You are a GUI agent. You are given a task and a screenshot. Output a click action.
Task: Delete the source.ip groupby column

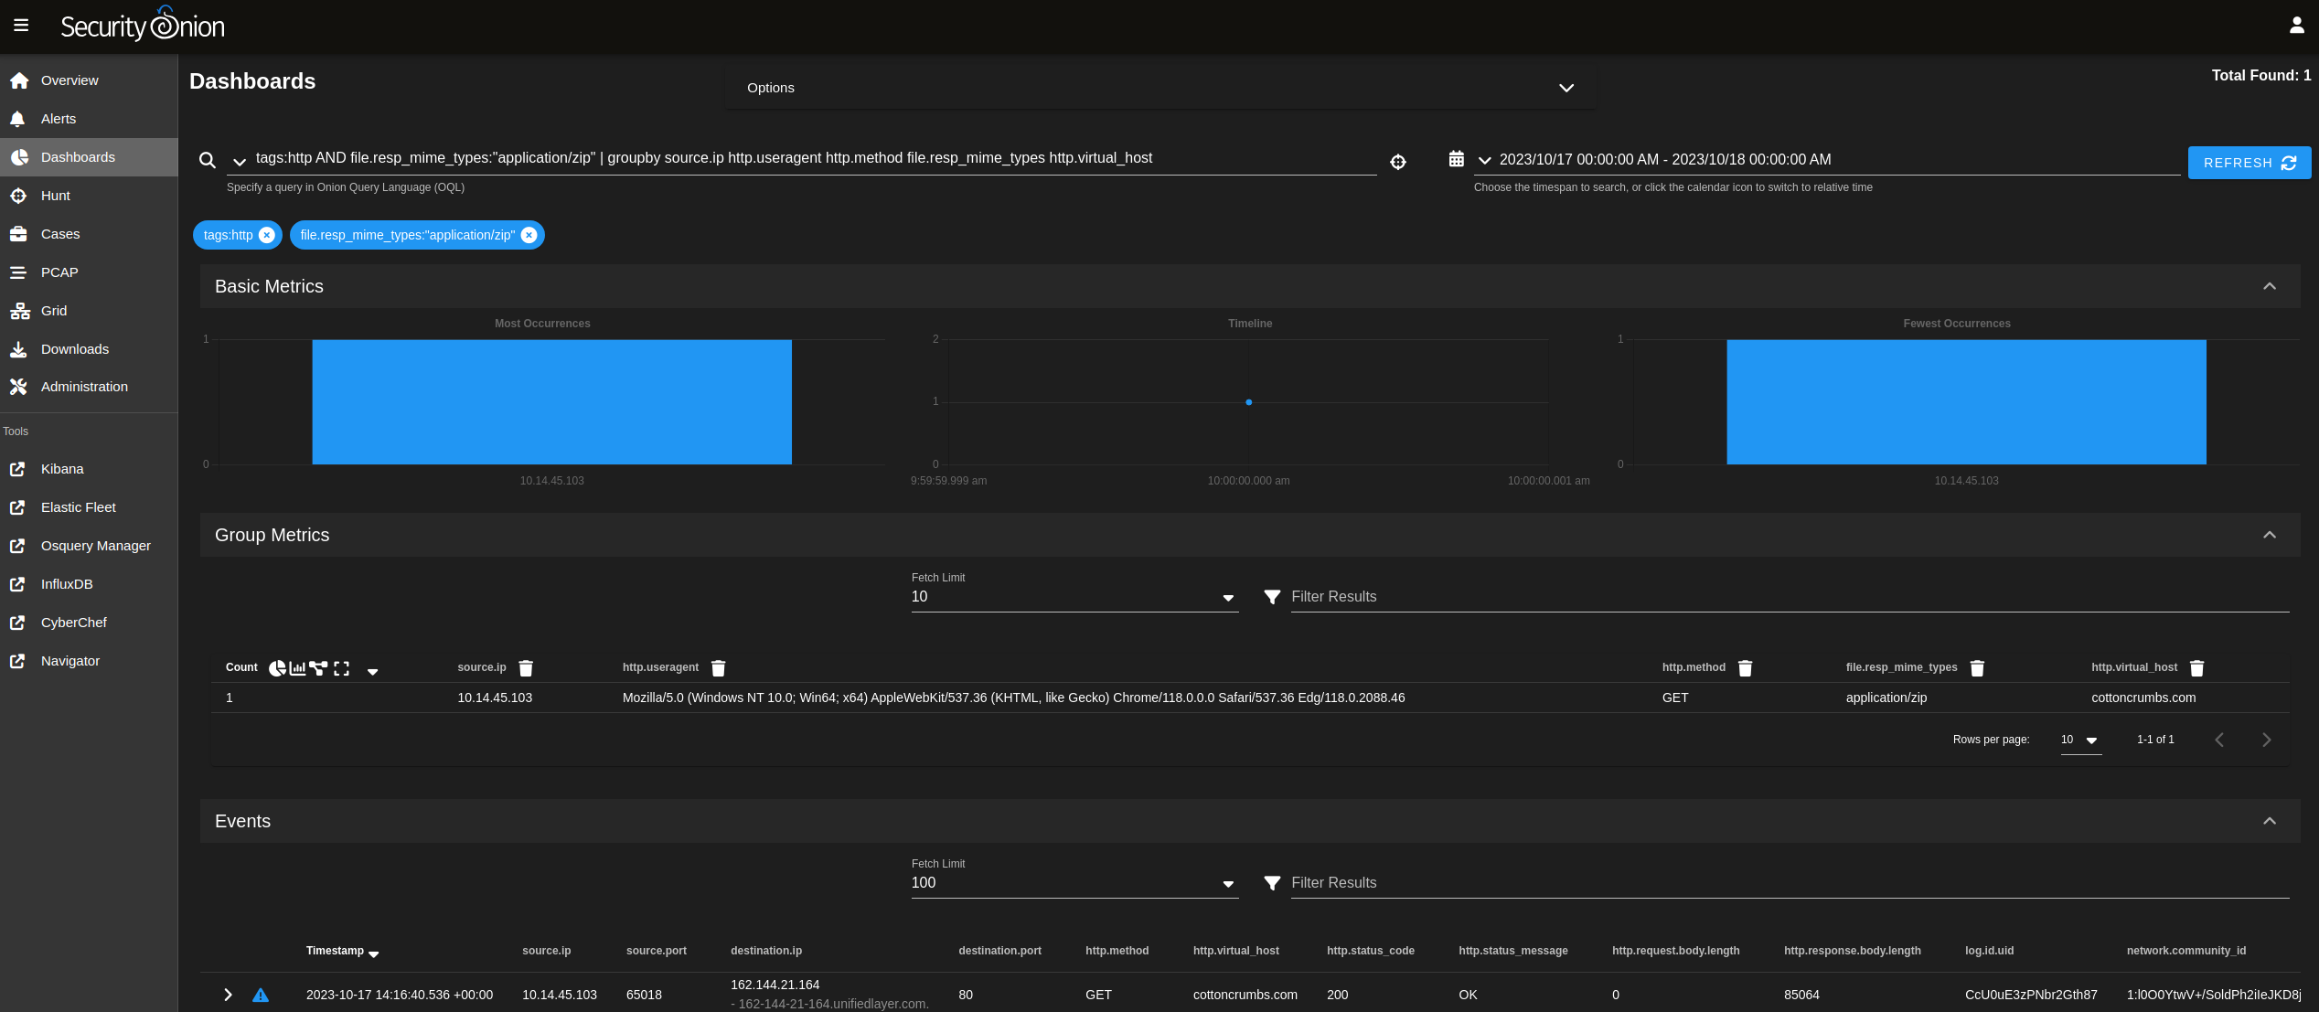526,668
